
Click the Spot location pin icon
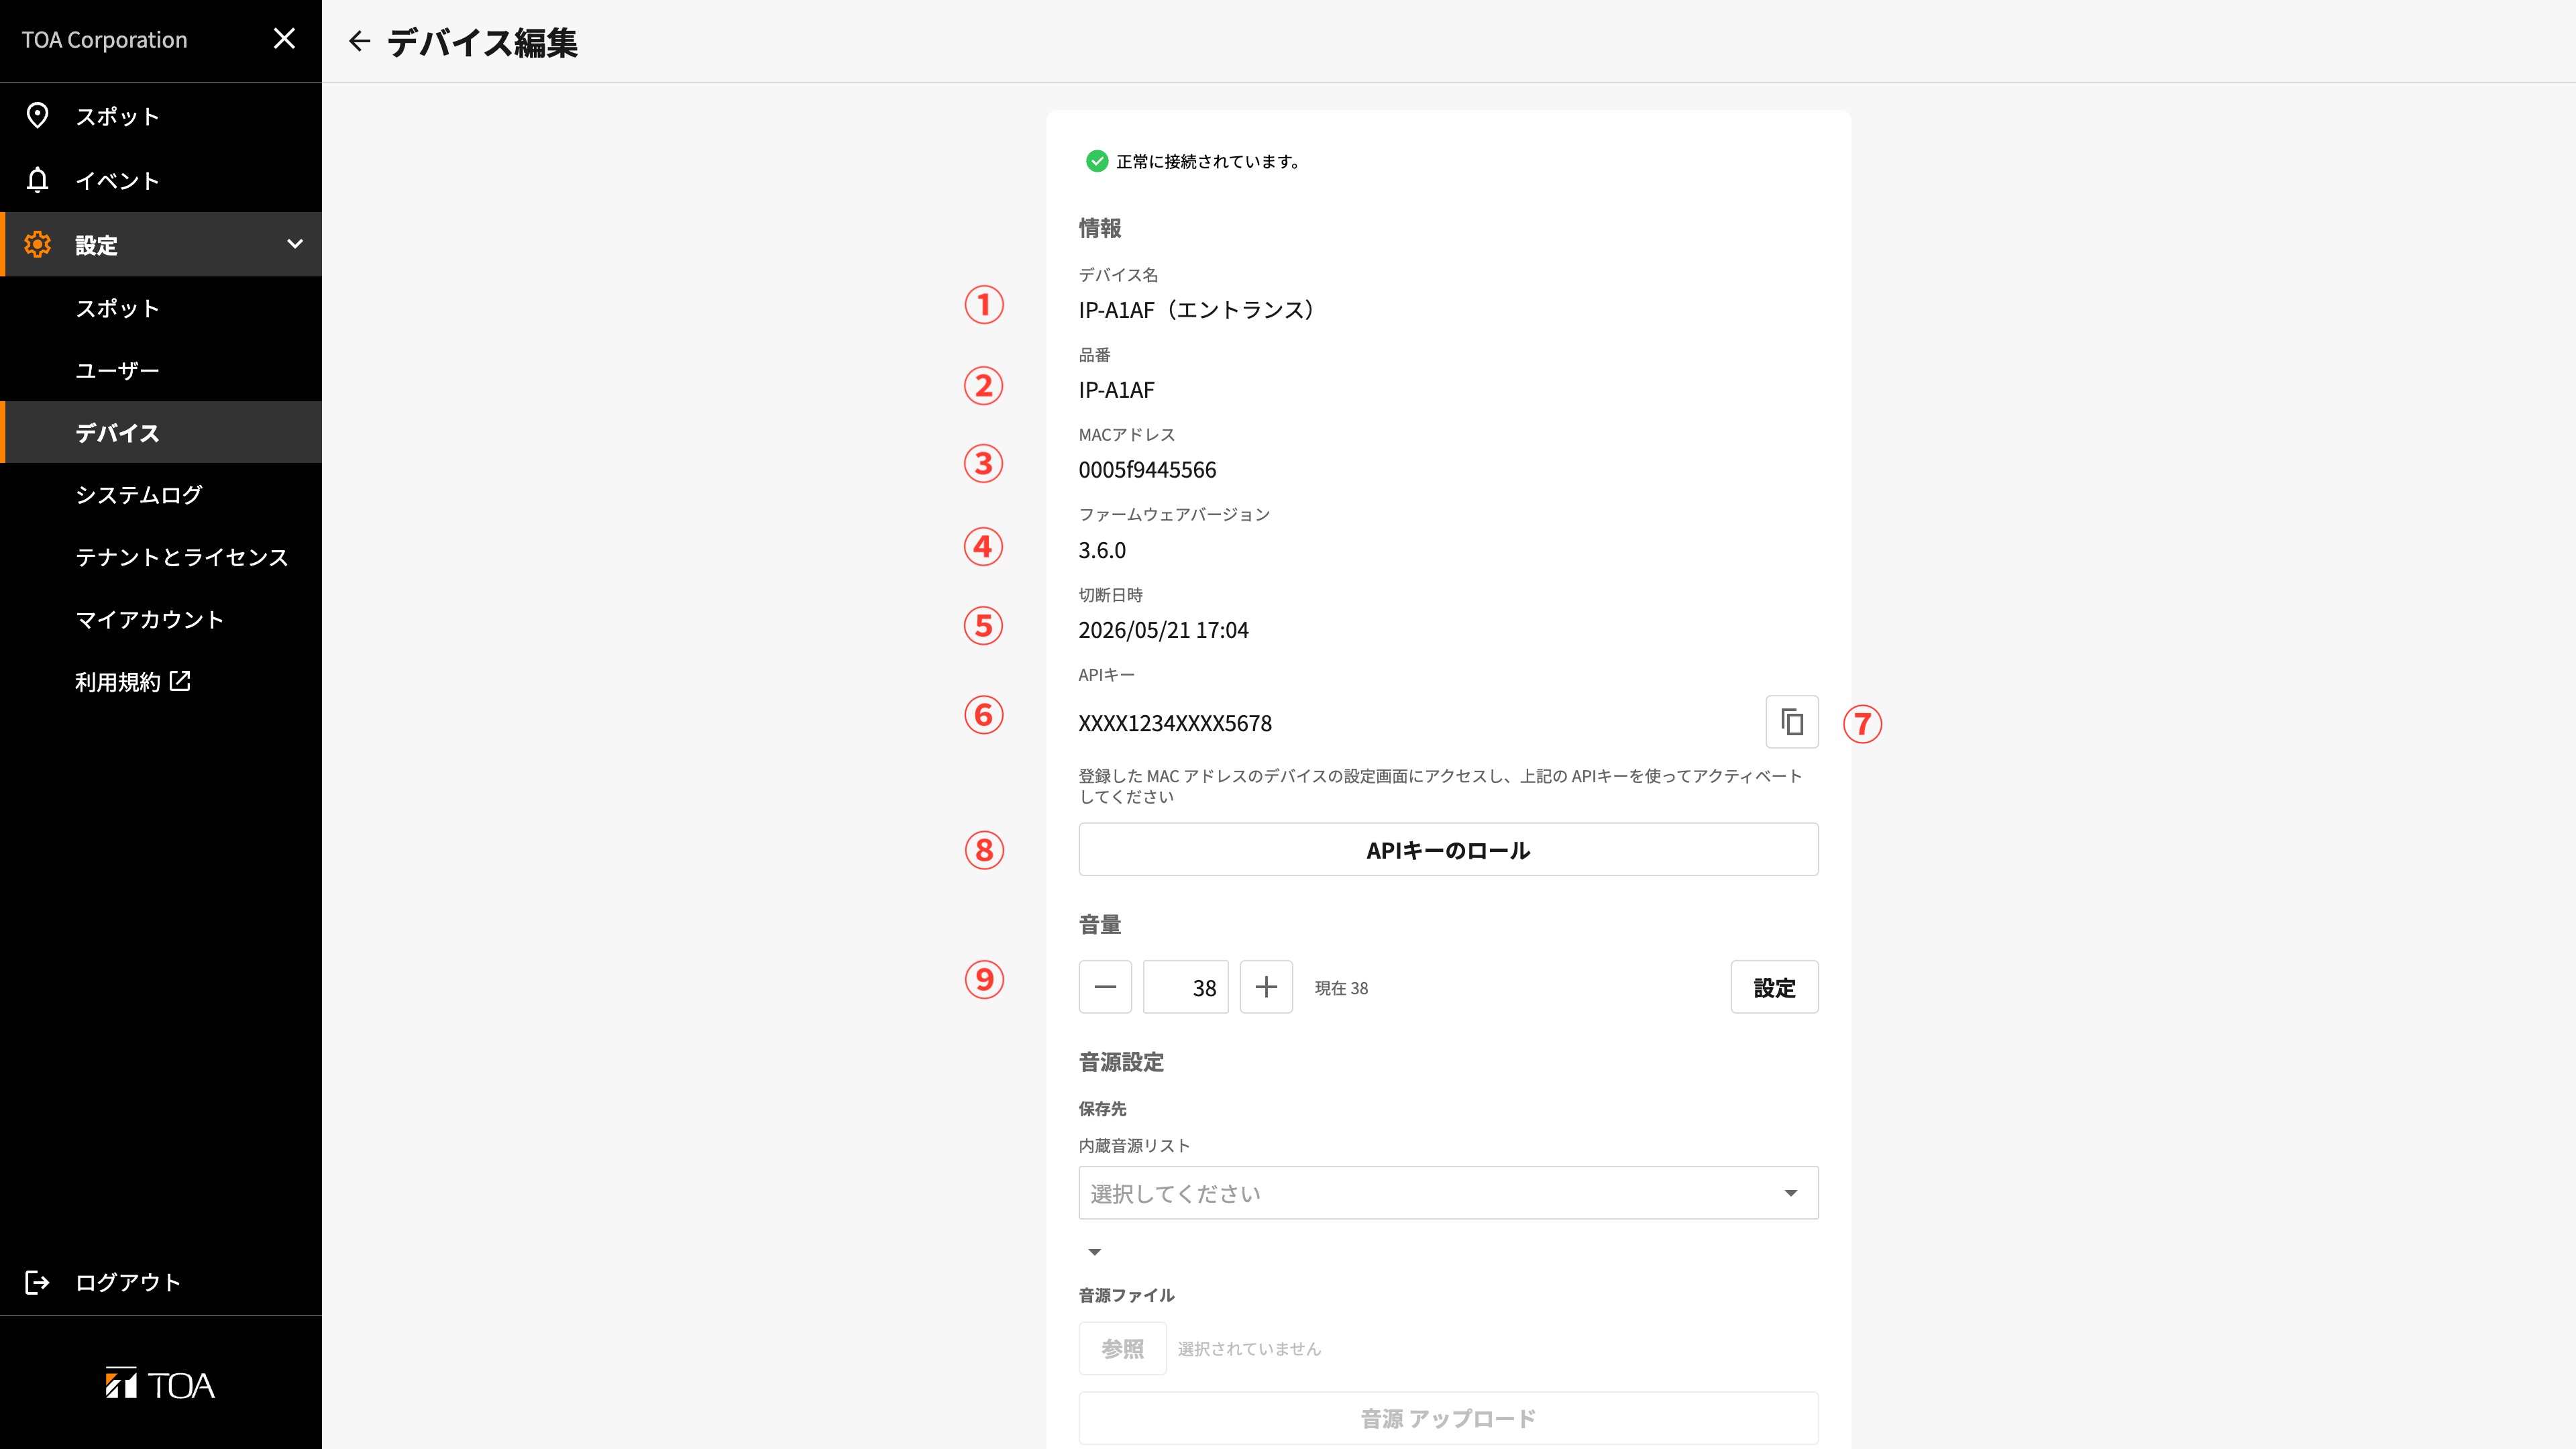[x=38, y=116]
